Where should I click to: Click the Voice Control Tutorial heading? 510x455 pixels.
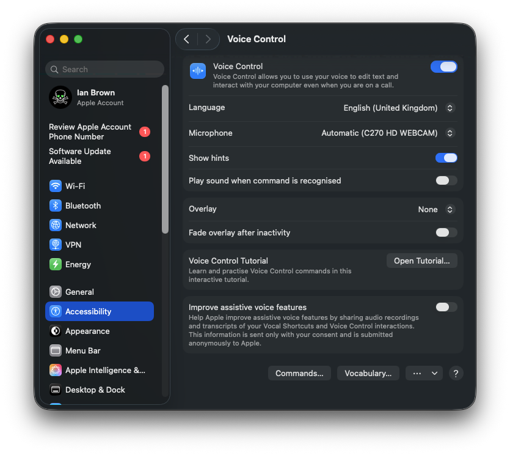pos(228,261)
